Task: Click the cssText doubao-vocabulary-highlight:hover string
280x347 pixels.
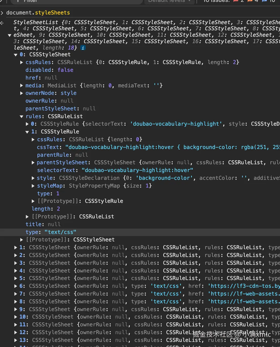Action: coord(173,147)
